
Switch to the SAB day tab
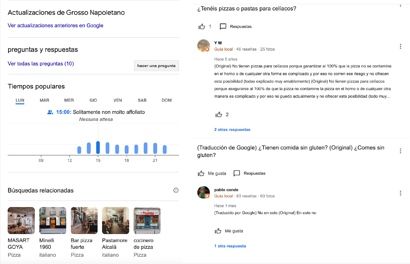142,100
